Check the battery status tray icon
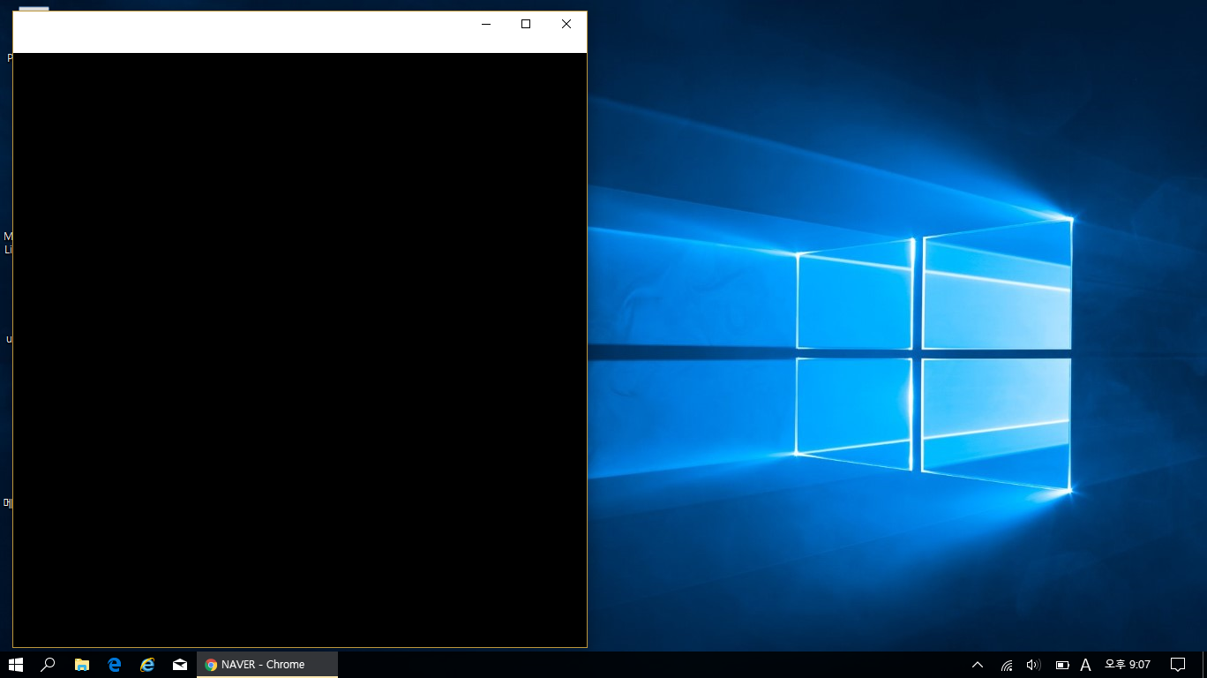 pyautogui.click(x=1062, y=665)
